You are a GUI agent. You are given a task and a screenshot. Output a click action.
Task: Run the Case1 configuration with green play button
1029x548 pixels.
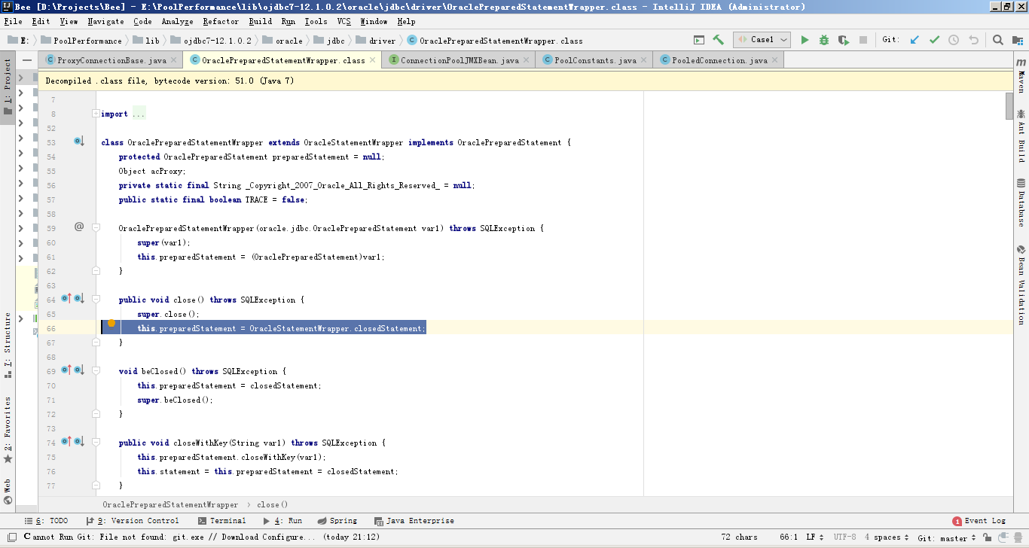(x=805, y=40)
